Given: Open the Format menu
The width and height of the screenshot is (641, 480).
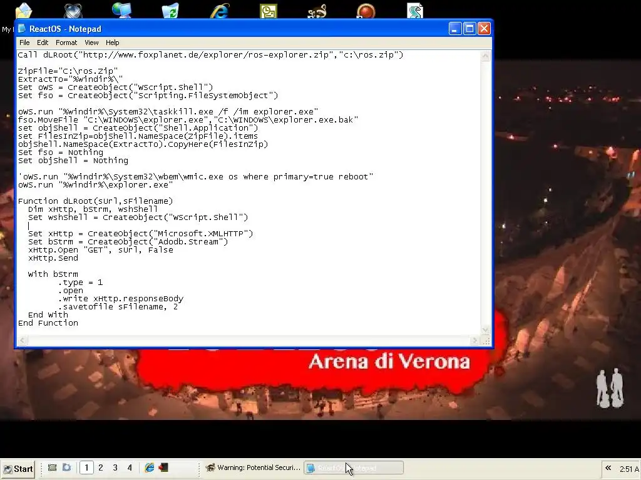Looking at the screenshot, I should point(66,42).
